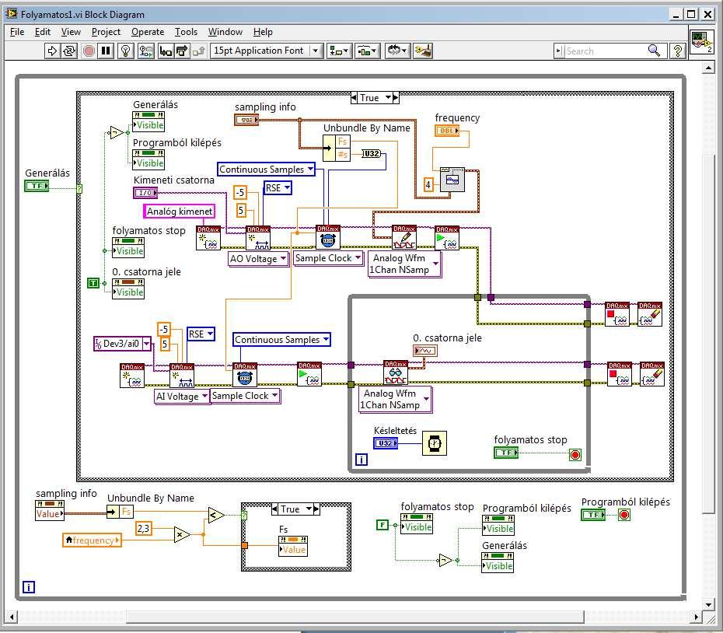This screenshot has height=633, width=723.
Task: Click the Generálás boolean terminal
Action: (37, 186)
